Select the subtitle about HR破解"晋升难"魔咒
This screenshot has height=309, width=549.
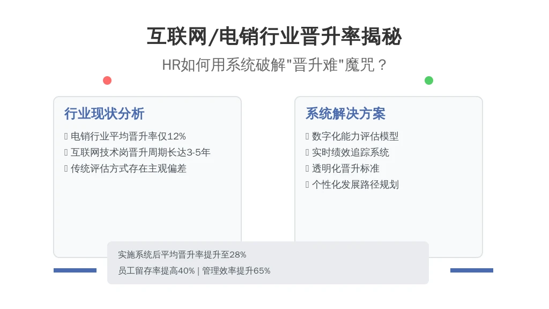(x=274, y=65)
